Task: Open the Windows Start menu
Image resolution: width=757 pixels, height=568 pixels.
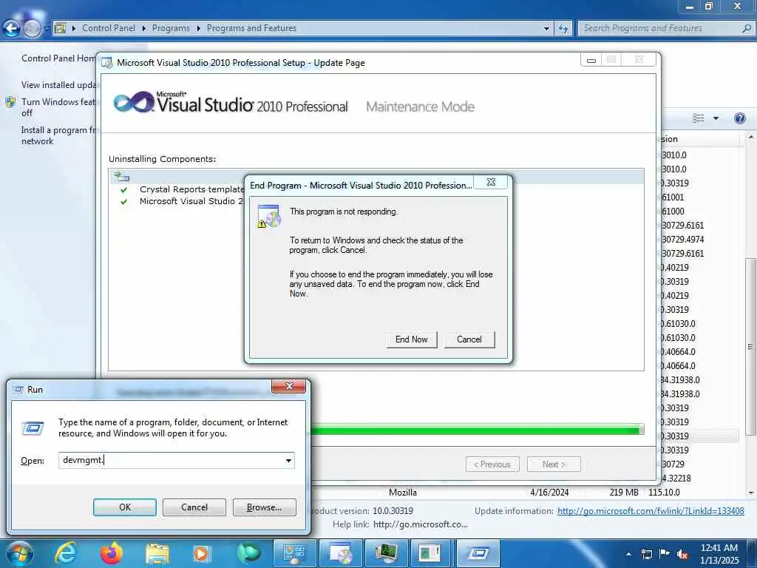Action: pyautogui.click(x=20, y=553)
